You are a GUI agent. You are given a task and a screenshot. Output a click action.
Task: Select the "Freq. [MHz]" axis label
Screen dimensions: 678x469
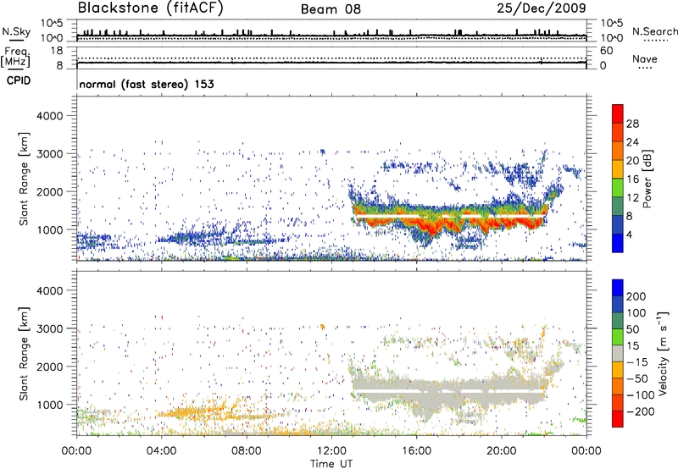coord(16,57)
